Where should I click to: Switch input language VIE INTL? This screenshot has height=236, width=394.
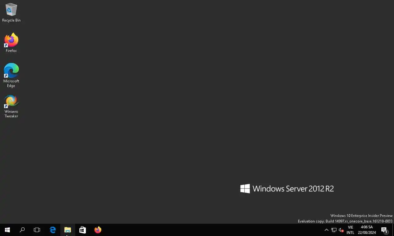pos(350,230)
